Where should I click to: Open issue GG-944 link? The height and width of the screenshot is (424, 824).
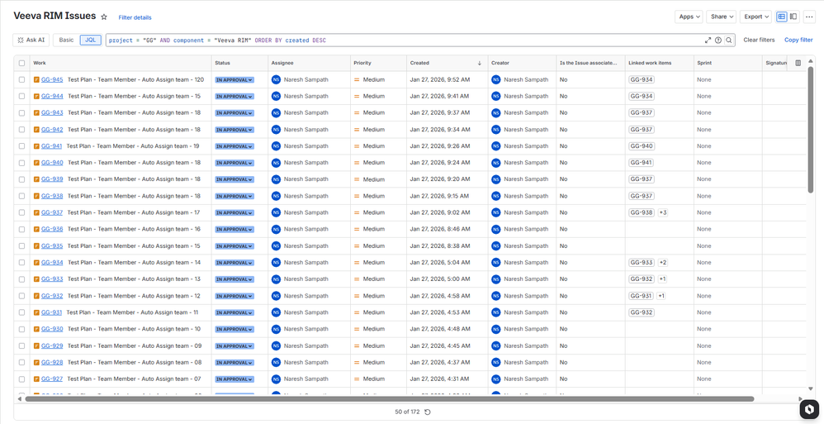coord(53,96)
